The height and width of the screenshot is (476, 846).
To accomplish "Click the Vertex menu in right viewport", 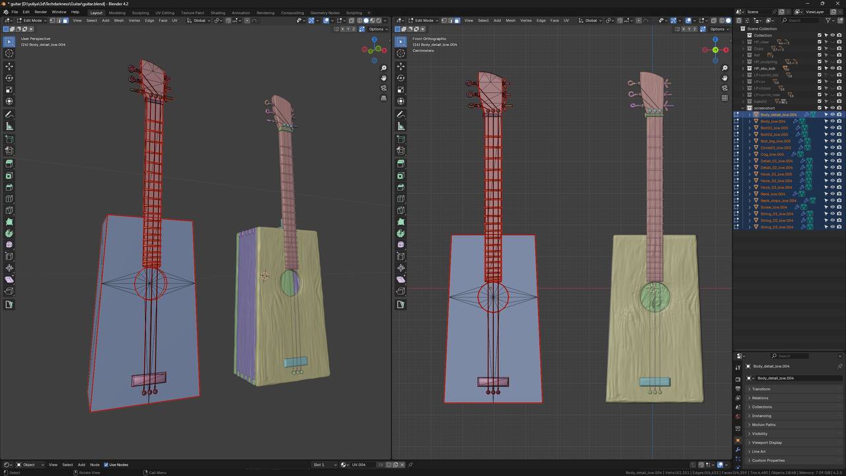I will (x=525, y=20).
